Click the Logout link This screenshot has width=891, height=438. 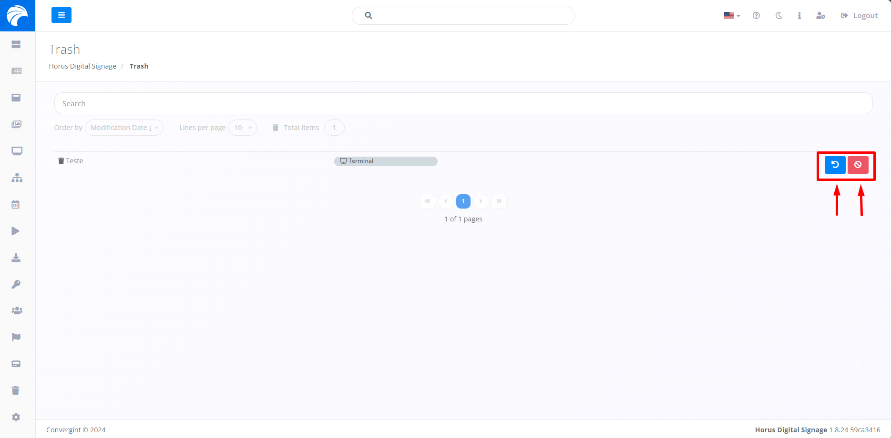tap(859, 16)
